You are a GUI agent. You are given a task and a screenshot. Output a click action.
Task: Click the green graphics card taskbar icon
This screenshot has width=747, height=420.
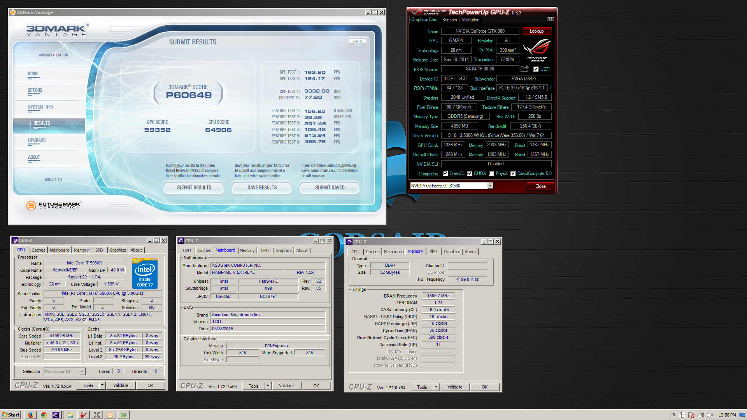point(123,415)
